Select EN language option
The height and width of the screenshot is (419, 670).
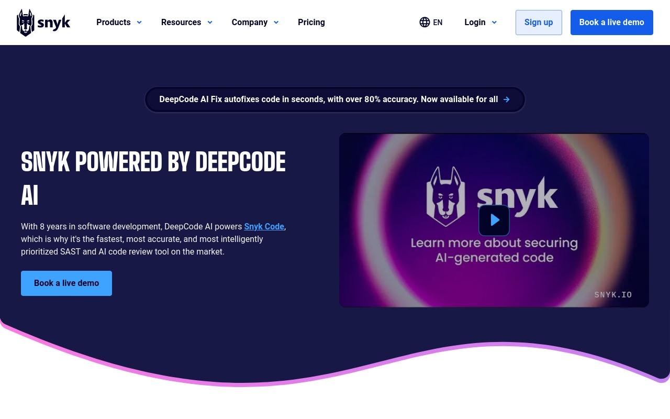pyautogui.click(x=438, y=23)
